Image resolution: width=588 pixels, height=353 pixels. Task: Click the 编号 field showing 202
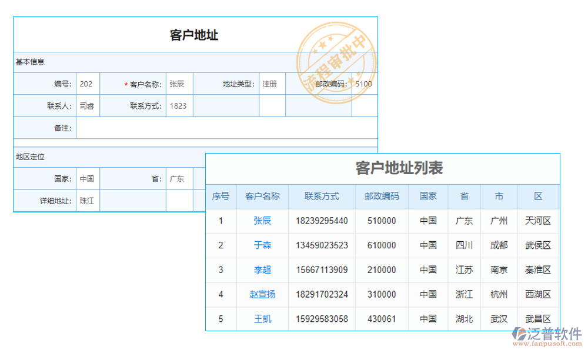click(x=88, y=84)
